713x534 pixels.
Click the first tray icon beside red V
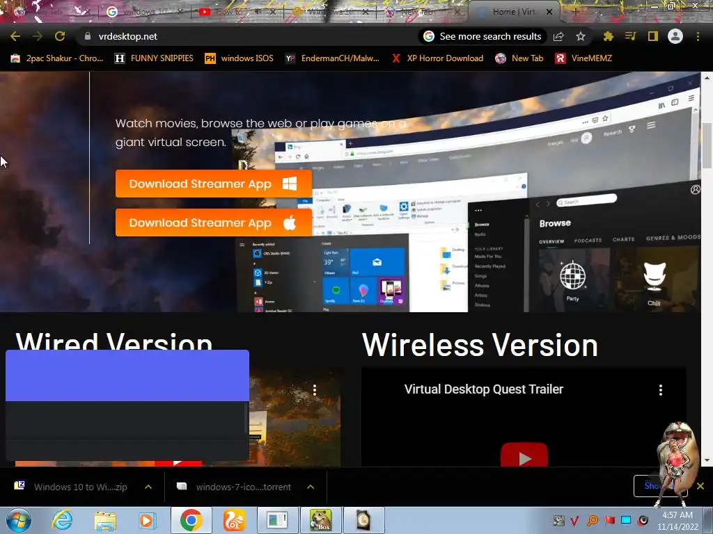[x=558, y=521]
